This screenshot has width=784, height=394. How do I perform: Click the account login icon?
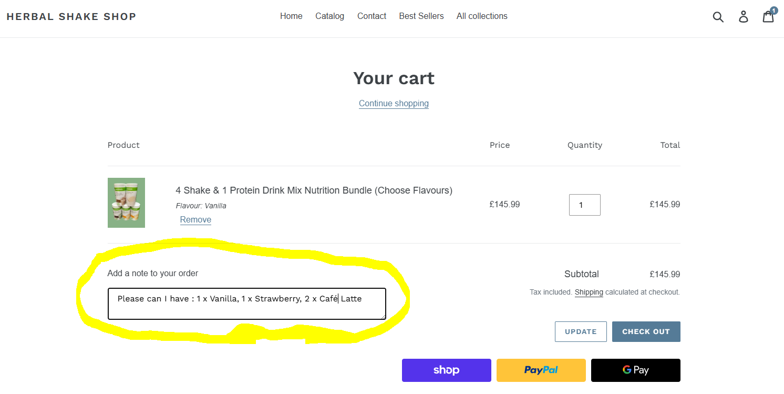(x=744, y=16)
